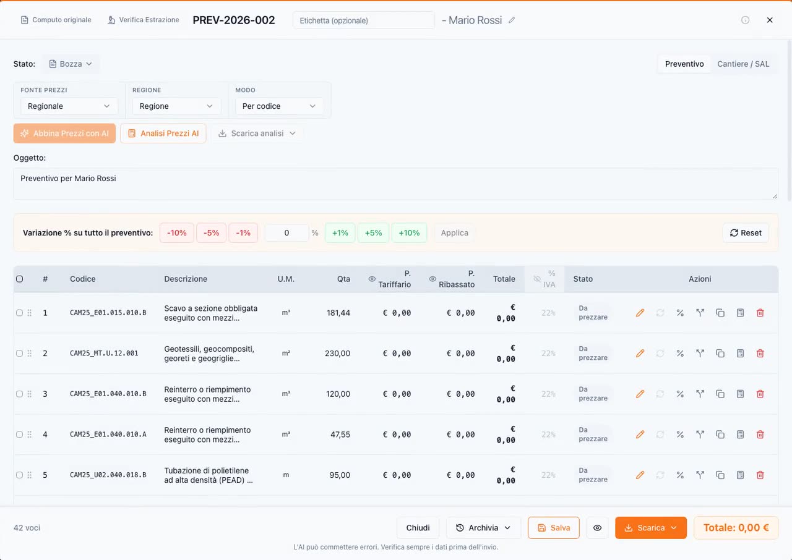The height and width of the screenshot is (560, 792).
Task: Click the eye preview button beside Salva
Action: coord(597,528)
